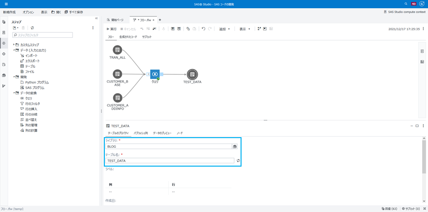
Task: Click the search icon in the header
Action: [406, 4]
